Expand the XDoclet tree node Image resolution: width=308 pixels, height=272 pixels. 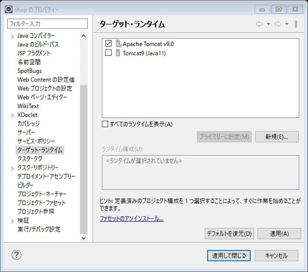12,115
